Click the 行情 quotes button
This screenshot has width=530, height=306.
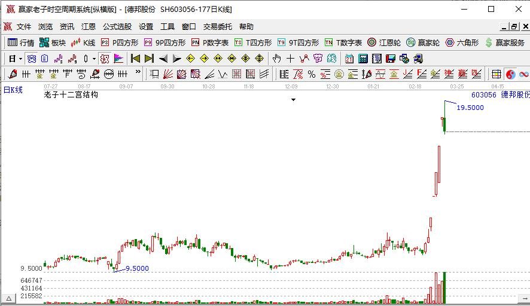click(x=21, y=42)
